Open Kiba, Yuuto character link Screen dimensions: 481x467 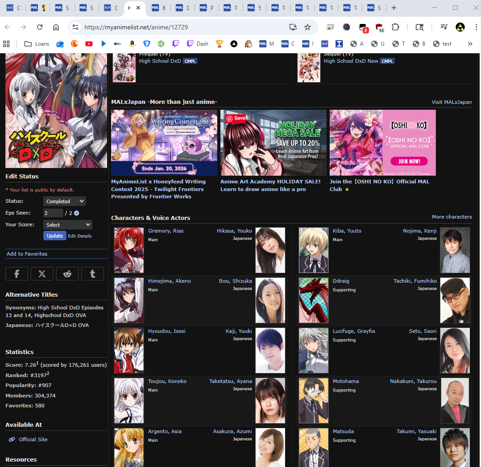347,231
